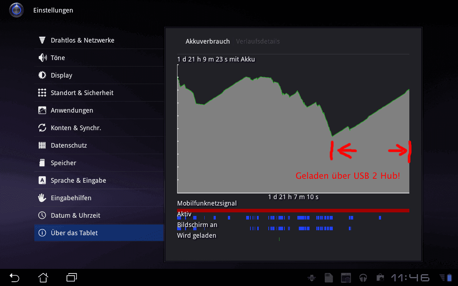Go to Anwendungen settings
This screenshot has height=286, width=458.
[x=99, y=110]
